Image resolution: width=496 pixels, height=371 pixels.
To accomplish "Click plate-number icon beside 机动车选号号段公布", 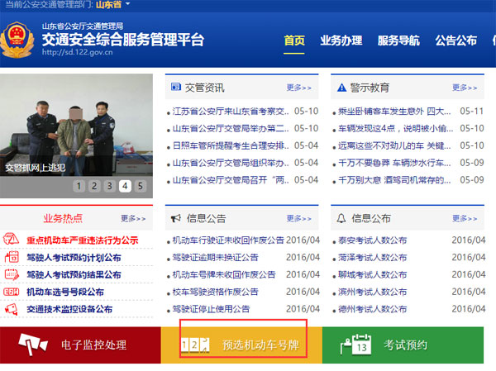I will click(11, 292).
